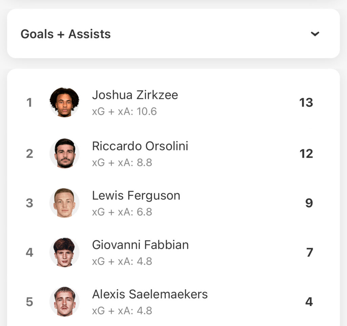Open Riccardo Orsolini's player photo
The image size is (347, 326).
tap(64, 153)
